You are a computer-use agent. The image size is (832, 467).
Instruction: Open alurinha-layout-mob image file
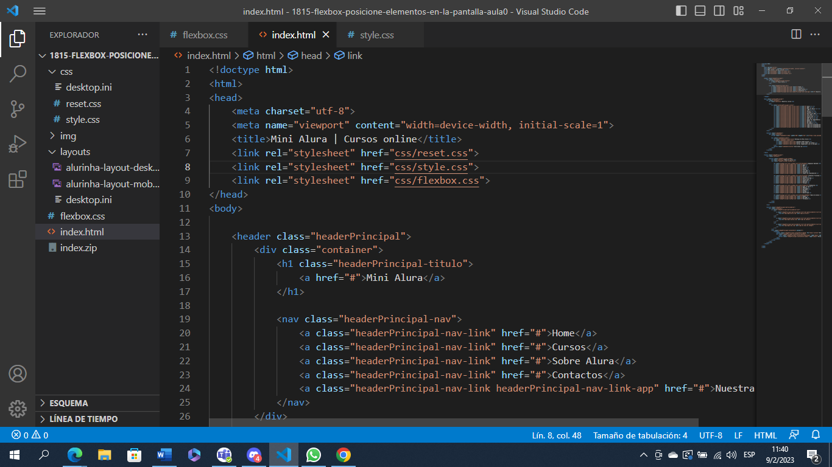(x=97, y=184)
